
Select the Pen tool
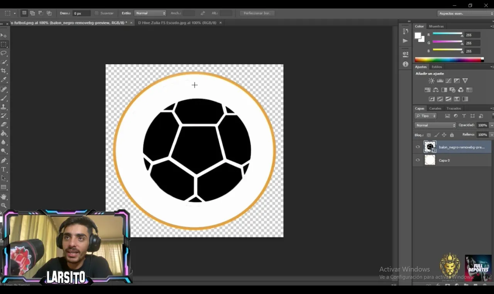point(4,160)
